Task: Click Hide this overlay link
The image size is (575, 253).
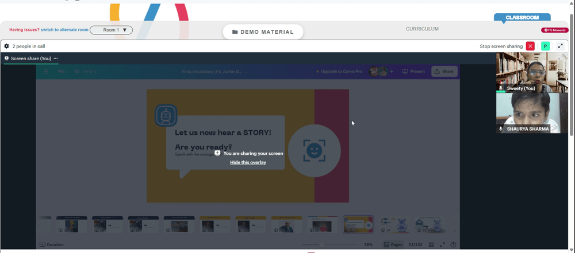Action: click(x=248, y=162)
